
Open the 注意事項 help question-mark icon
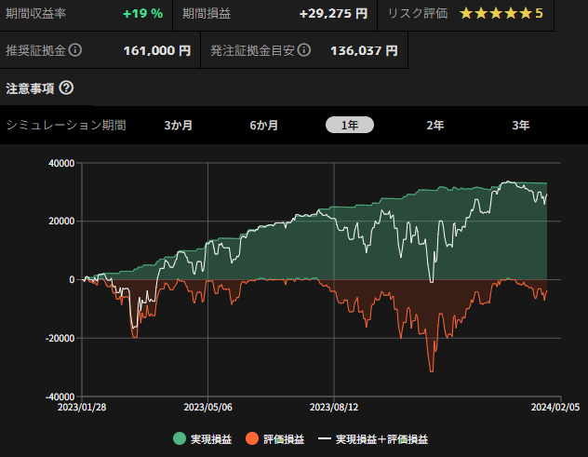point(66,88)
